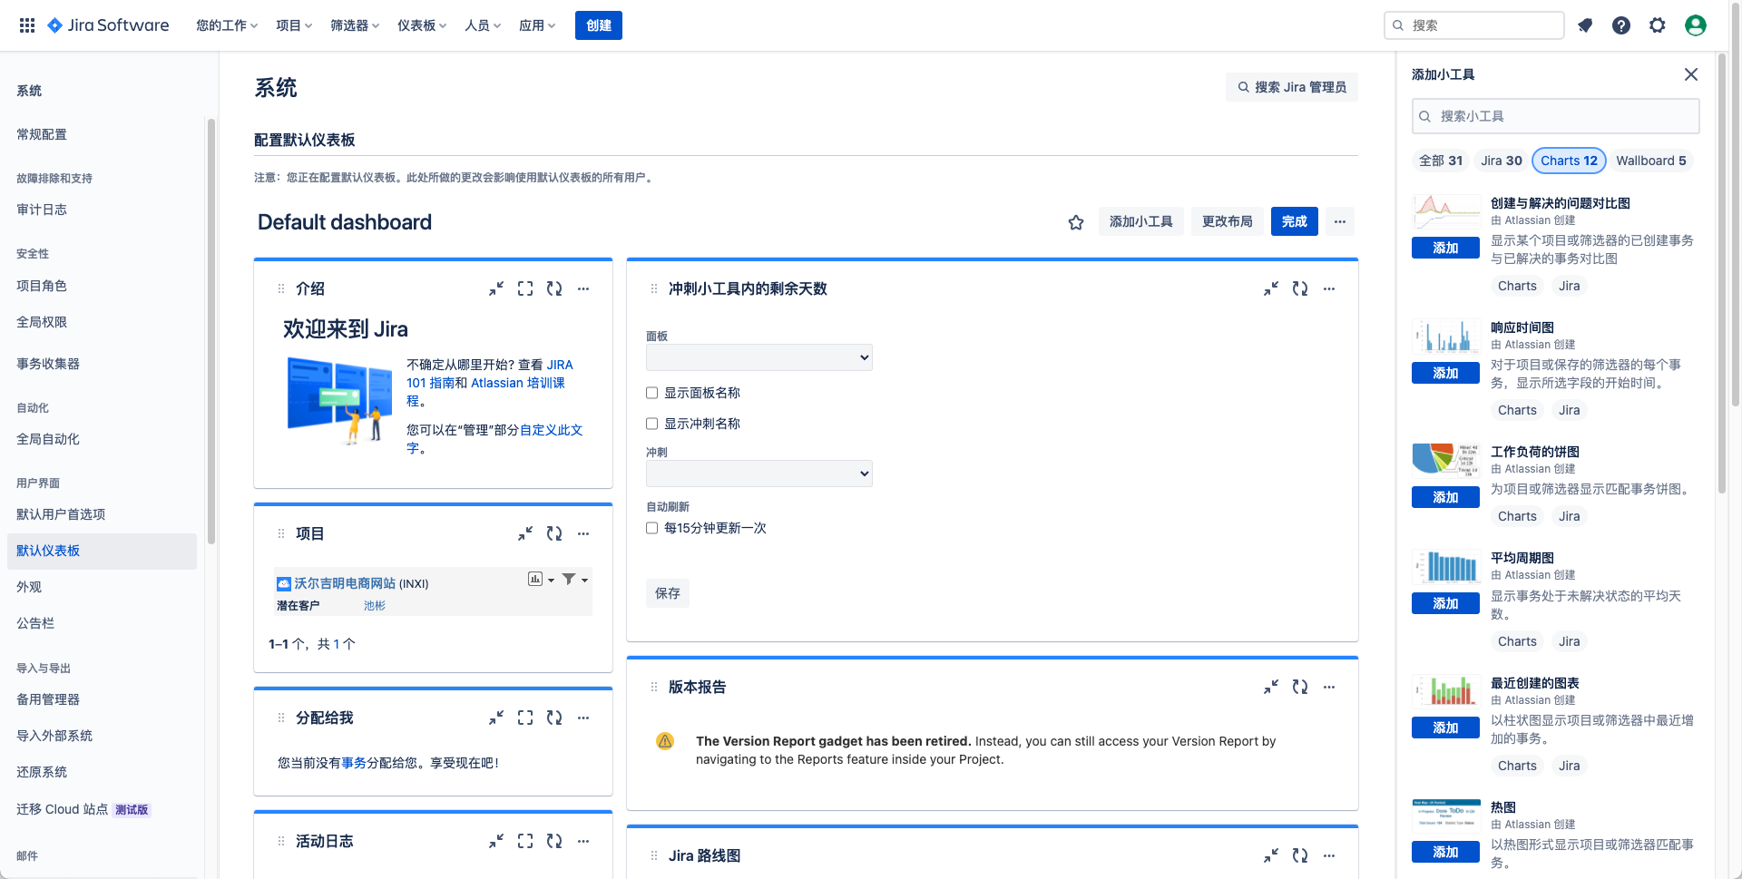
Task: Click the 完成 button
Action: click(1295, 221)
